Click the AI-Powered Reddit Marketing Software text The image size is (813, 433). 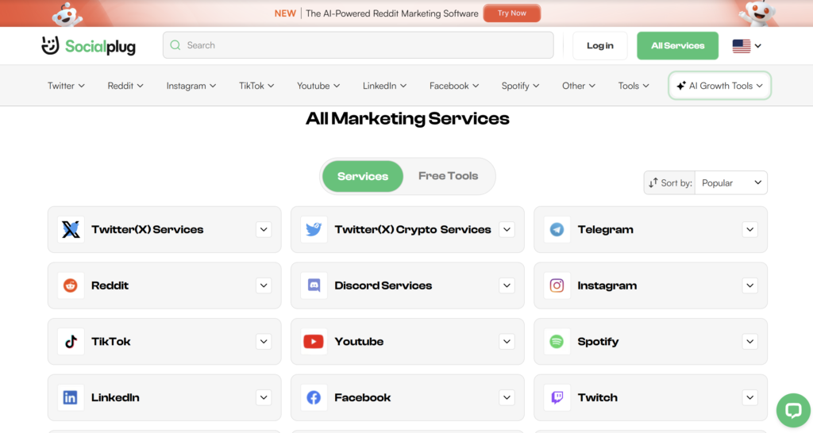pyautogui.click(x=392, y=13)
